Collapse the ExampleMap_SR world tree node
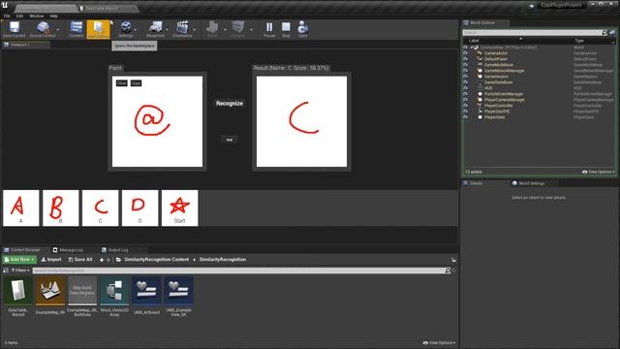This screenshot has width=620, height=349. pyautogui.click(x=472, y=48)
